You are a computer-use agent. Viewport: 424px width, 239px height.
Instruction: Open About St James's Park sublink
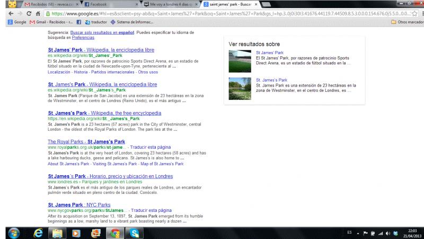[68, 164]
